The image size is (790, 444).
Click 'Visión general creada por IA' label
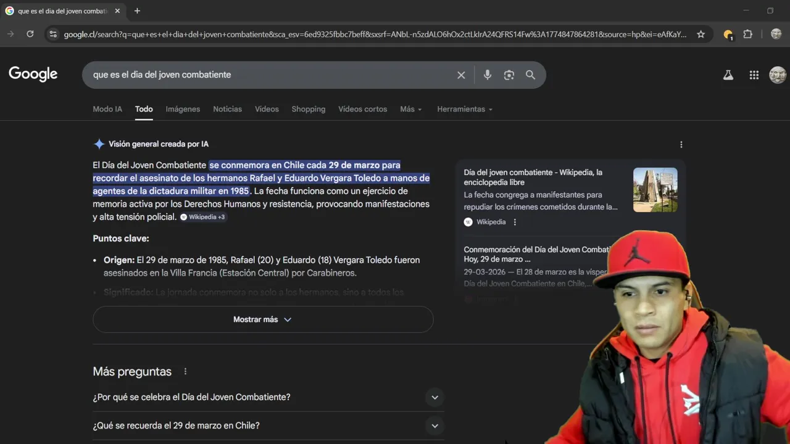pos(159,144)
